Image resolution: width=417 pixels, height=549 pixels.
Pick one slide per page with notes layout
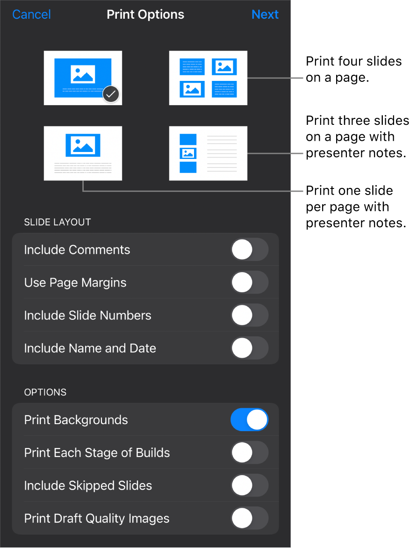(x=83, y=153)
